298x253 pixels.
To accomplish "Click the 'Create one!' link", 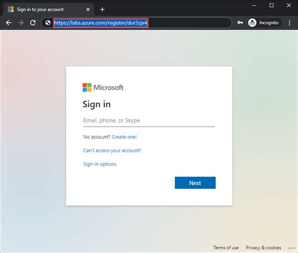I will pos(124,137).
